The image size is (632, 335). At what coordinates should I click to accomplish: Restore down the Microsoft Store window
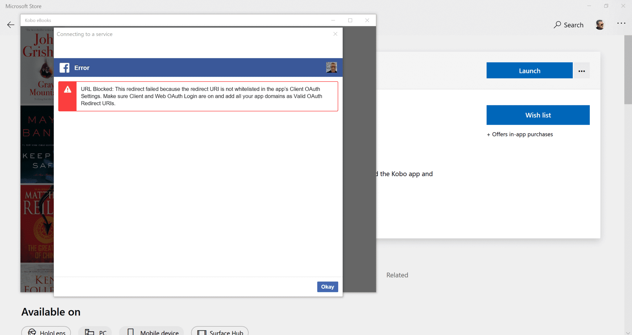coord(606,6)
